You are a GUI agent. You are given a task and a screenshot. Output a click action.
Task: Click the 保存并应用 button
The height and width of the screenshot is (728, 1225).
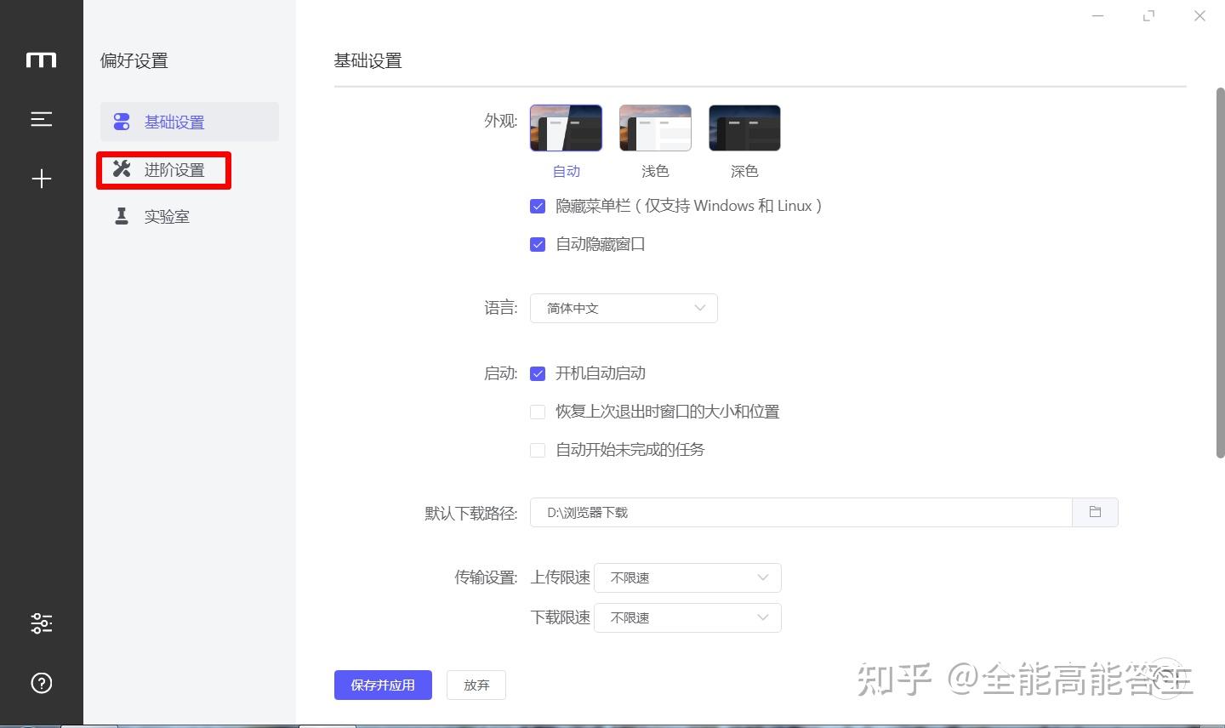click(383, 685)
